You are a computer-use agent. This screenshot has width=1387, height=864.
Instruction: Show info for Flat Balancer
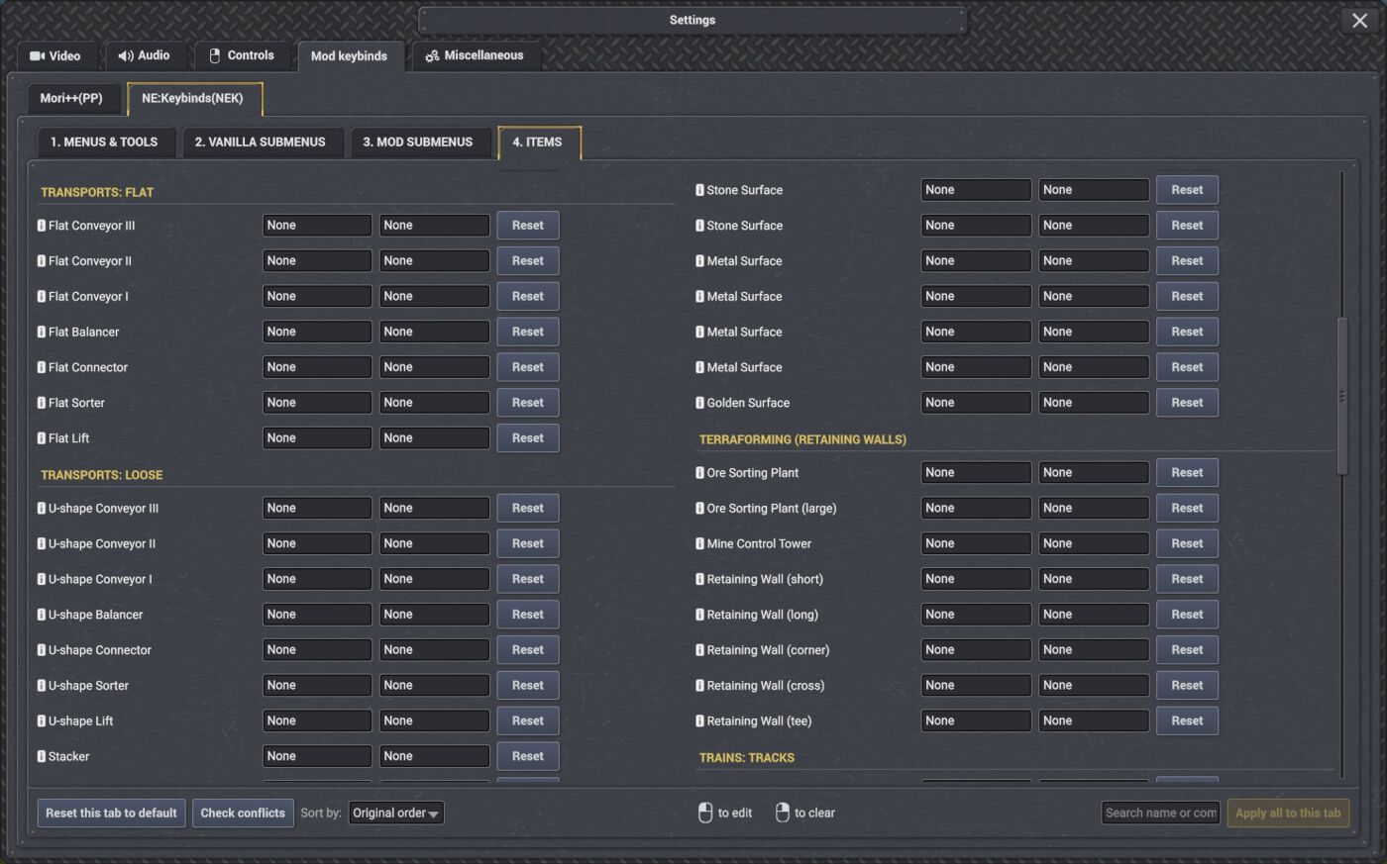pyautogui.click(x=42, y=333)
